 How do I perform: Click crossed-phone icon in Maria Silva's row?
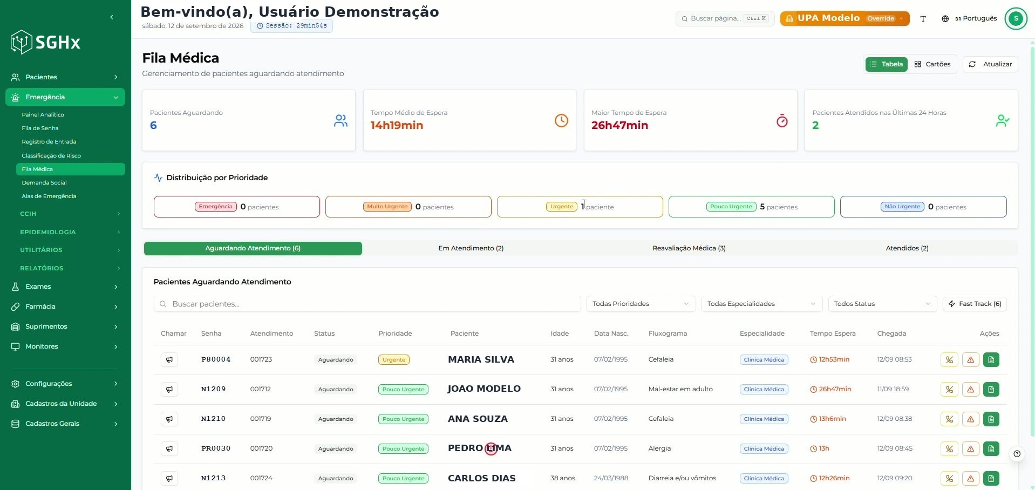pos(949,360)
